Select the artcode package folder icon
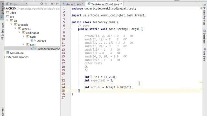Viewport: 207px width, 116px height. pos(16,24)
